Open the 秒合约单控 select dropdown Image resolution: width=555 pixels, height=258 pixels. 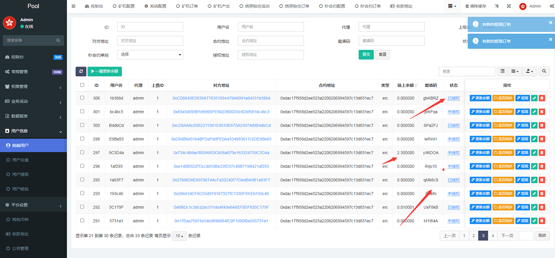[150, 55]
